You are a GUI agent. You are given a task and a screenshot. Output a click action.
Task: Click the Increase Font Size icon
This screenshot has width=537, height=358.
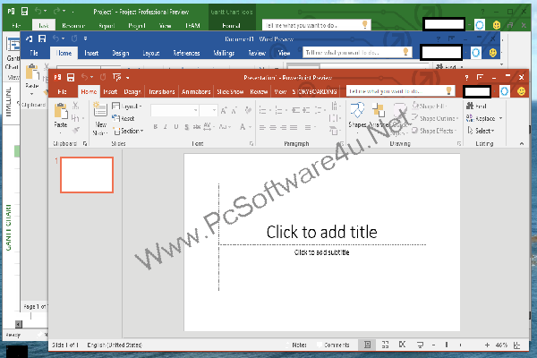tap(224, 110)
